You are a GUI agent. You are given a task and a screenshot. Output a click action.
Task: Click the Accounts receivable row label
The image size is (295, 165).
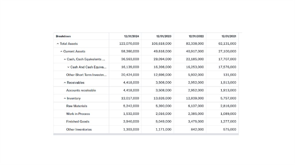coord(81,90)
